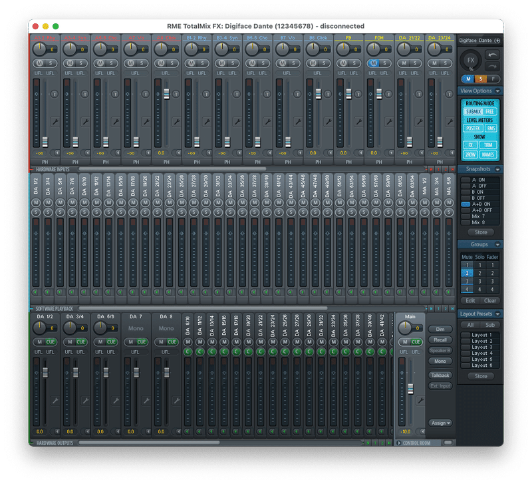Toggle global Solo master S button
Viewport: 532px width, 484px height.
(481, 79)
